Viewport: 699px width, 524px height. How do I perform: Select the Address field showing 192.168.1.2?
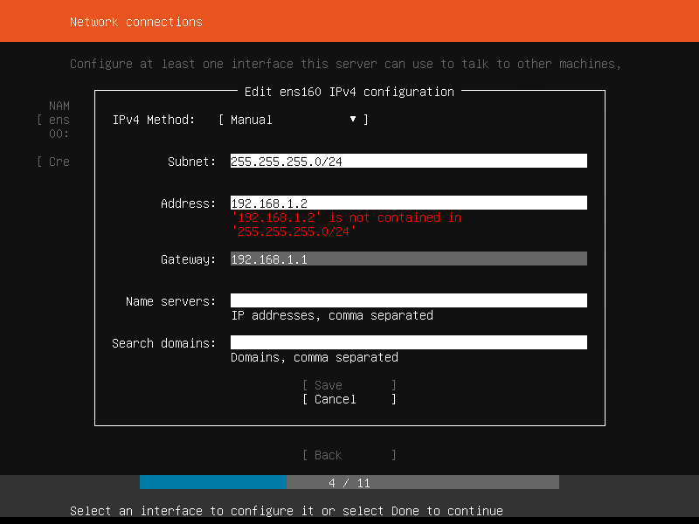(406, 203)
